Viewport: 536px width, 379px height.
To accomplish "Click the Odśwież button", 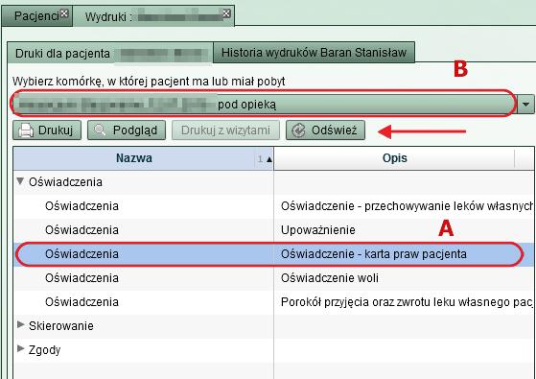I will [325, 130].
